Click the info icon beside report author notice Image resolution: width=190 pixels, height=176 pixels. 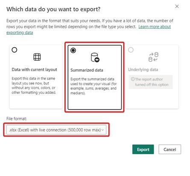tap(133, 79)
